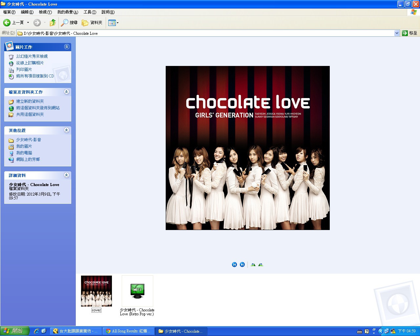The height and width of the screenshot is (336, 420).
Task: Collapse the 檔案及資料夾工作 panel
Action: (67, 92)
